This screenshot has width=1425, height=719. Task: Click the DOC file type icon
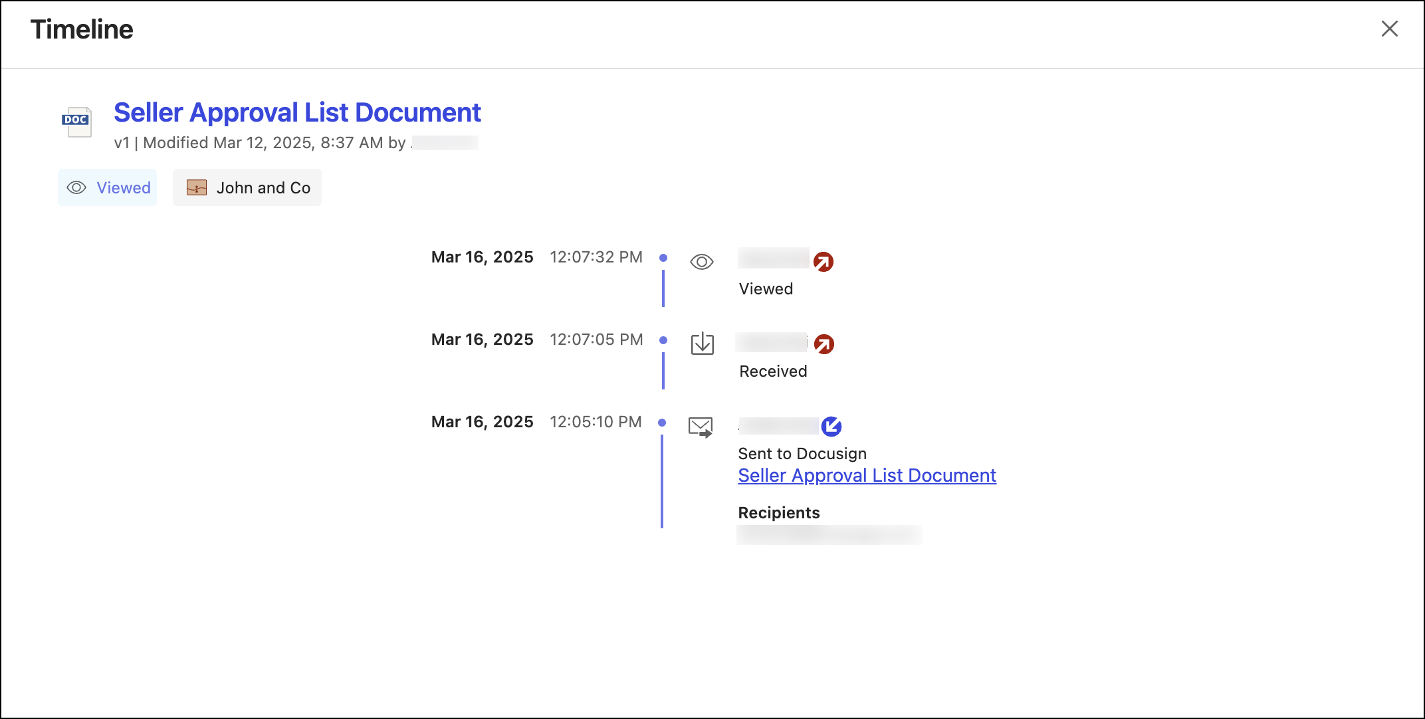pyautogui.click(x=76, y=122)
